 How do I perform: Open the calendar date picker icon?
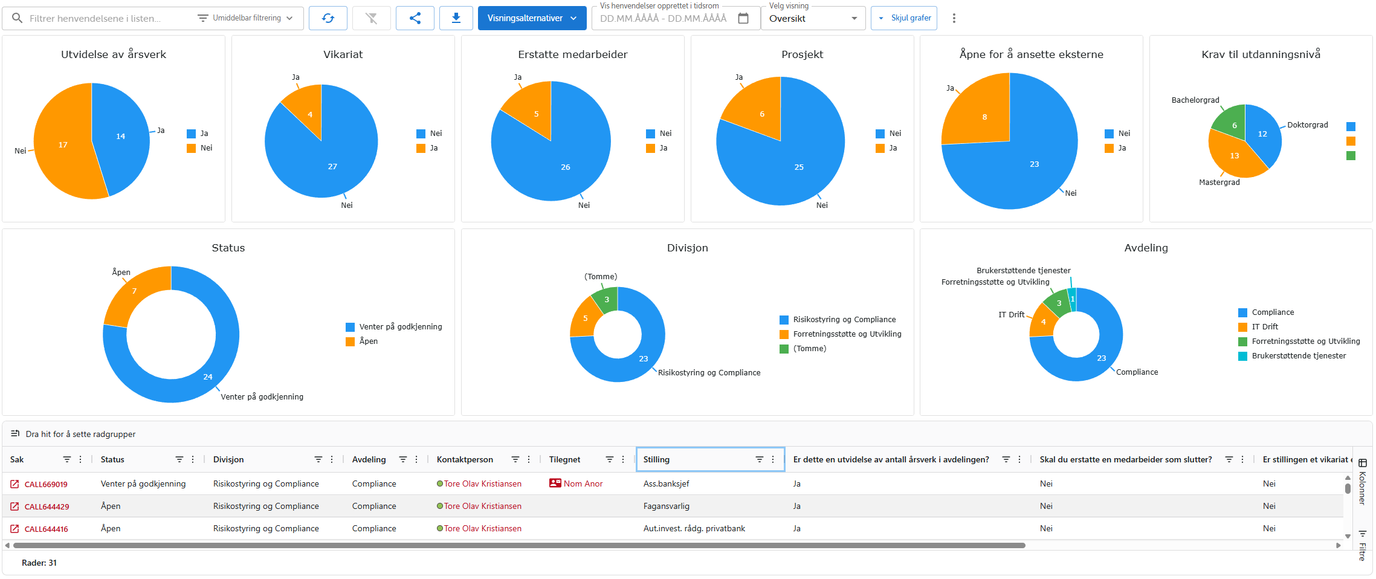[743, 18]
